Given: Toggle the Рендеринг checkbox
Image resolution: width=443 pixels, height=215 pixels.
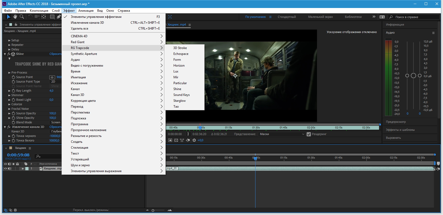Looking at the screenshot, I should click(x=309, y=134).
